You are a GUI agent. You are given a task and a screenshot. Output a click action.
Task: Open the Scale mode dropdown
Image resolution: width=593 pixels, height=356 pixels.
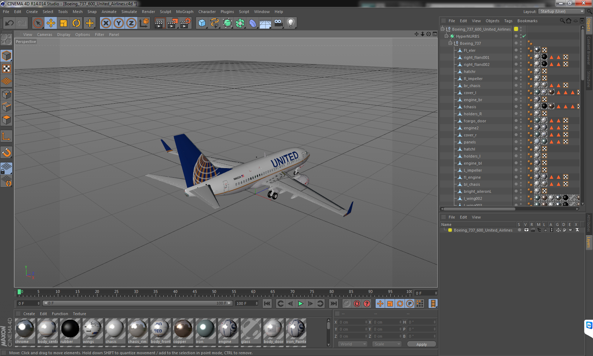387,344
